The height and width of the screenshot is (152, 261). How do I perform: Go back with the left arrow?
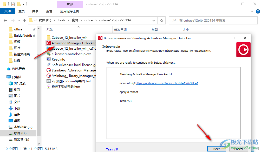(x=5, y=21)
